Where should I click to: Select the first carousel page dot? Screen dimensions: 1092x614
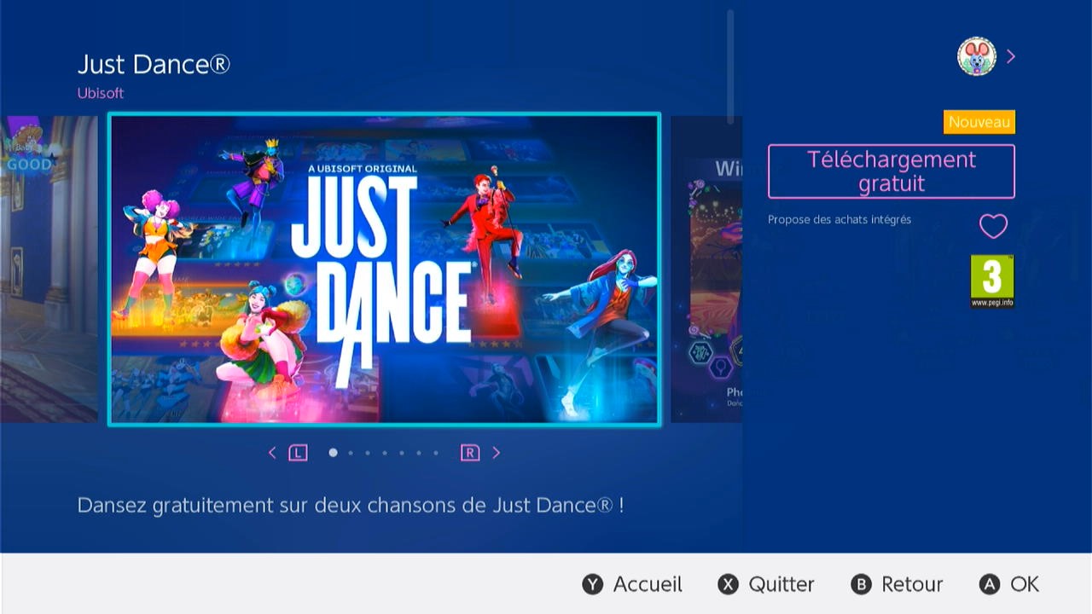click(x=333, y=453)
